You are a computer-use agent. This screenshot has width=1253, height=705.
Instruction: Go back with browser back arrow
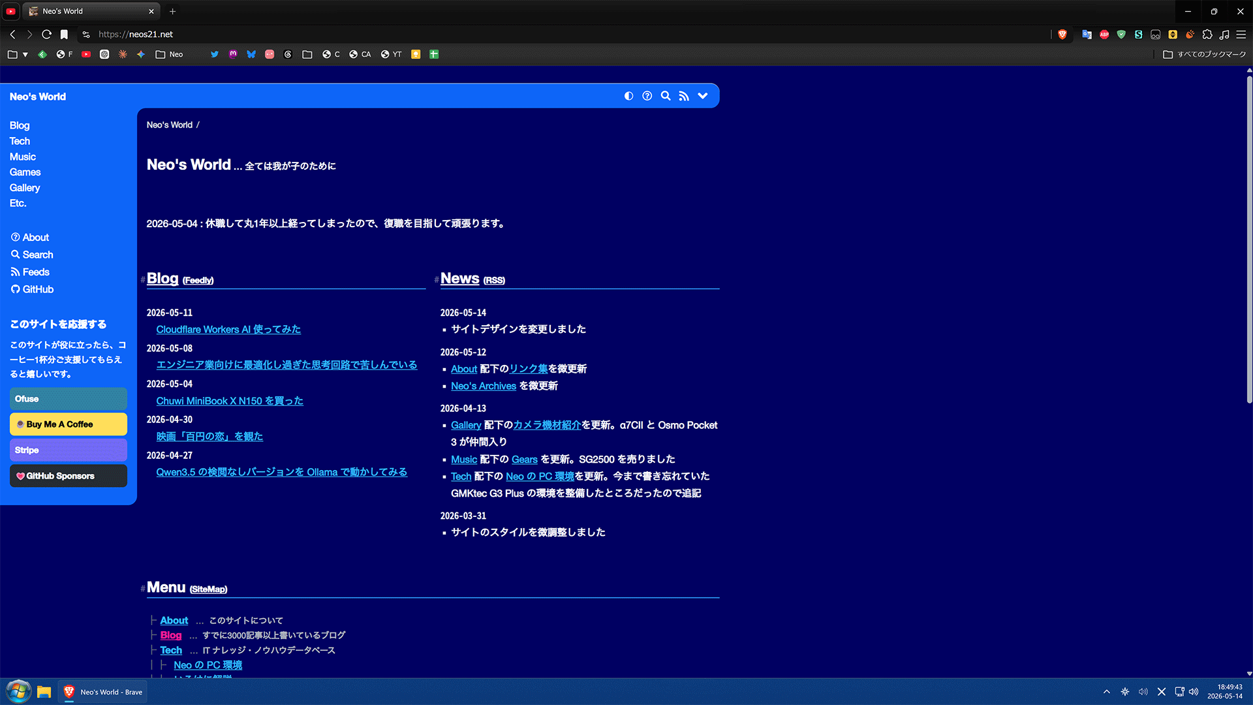tap(12, 34)
